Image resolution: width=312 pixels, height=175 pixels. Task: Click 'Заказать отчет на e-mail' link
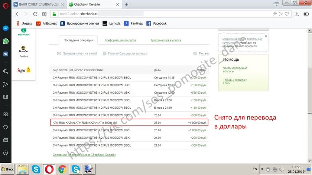[x=79, y=53]
